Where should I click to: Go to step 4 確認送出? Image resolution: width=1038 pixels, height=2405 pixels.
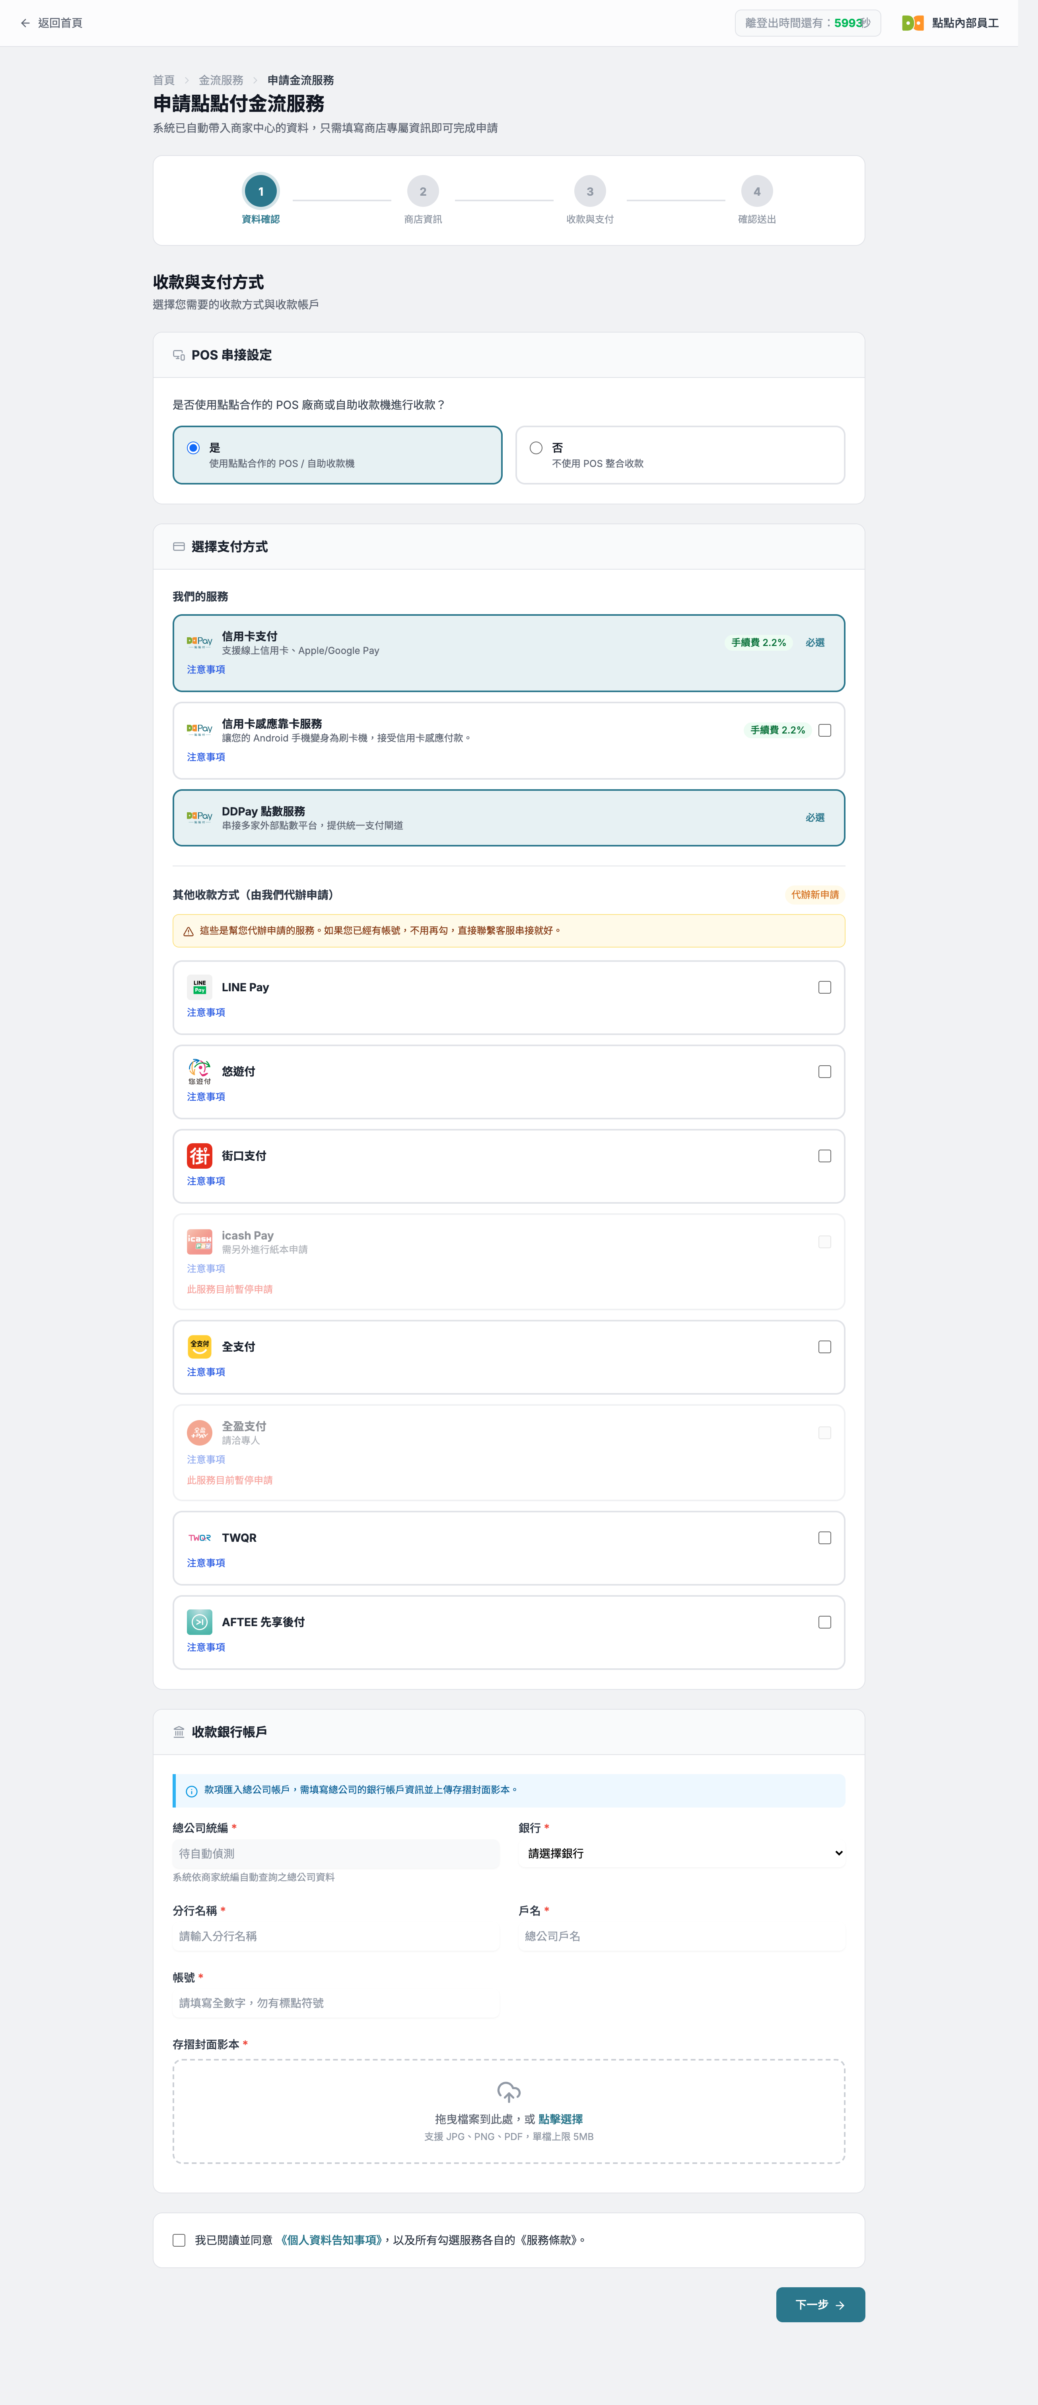tap(757, 200)
